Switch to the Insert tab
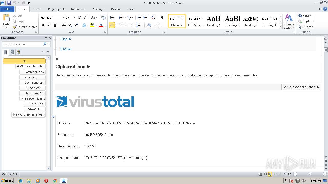The height and width of the screenshot is (184, 328). [x=37, y=9]
